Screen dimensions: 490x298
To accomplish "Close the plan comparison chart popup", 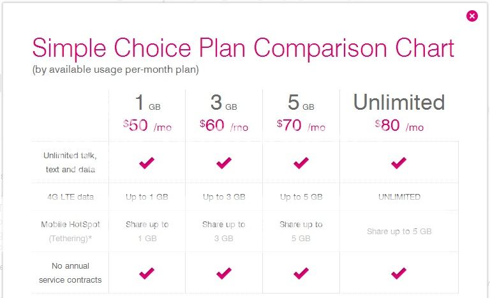I will (472, 16).
